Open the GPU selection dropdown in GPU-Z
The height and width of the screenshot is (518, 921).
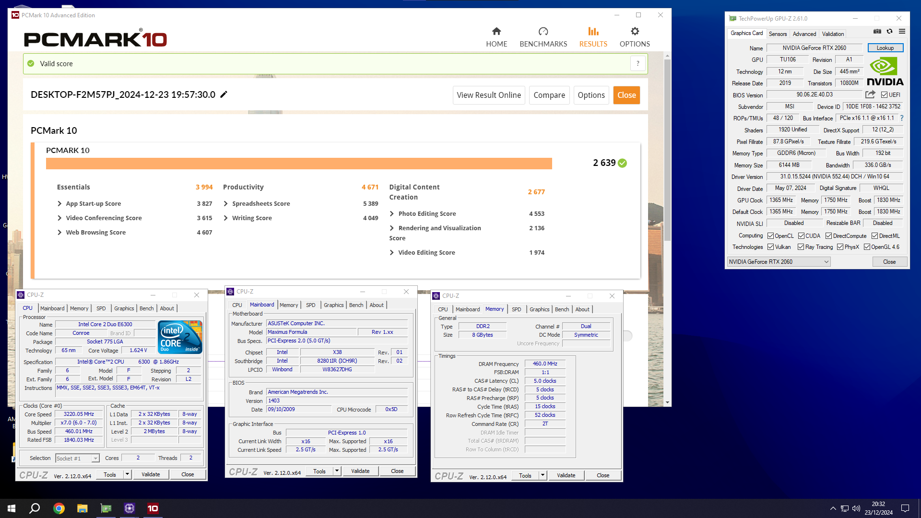779,262
